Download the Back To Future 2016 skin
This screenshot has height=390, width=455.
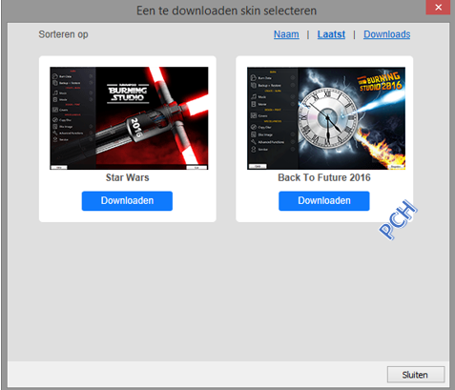(324, 201)
